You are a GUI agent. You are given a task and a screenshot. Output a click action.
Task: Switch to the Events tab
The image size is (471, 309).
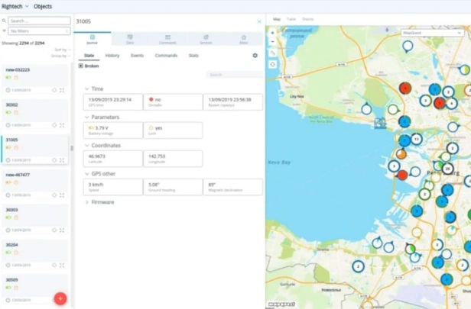pyautogui.click(x=137, y=56)
